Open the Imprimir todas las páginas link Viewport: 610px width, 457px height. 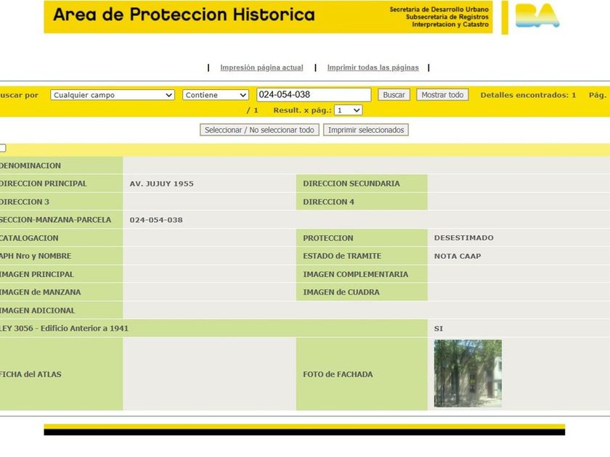373,67
